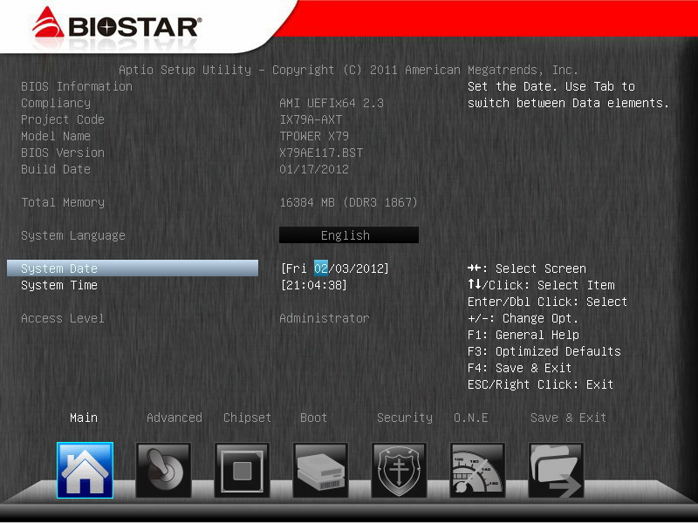Go to the Boot tab label
Screen dimensions: 698x523
(313, 418)
